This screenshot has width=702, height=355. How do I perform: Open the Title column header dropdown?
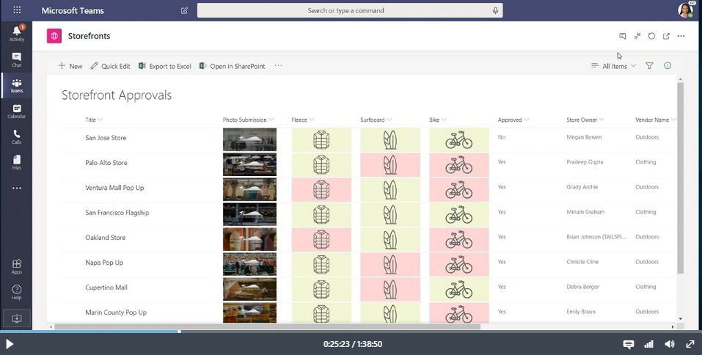point(94,120)
